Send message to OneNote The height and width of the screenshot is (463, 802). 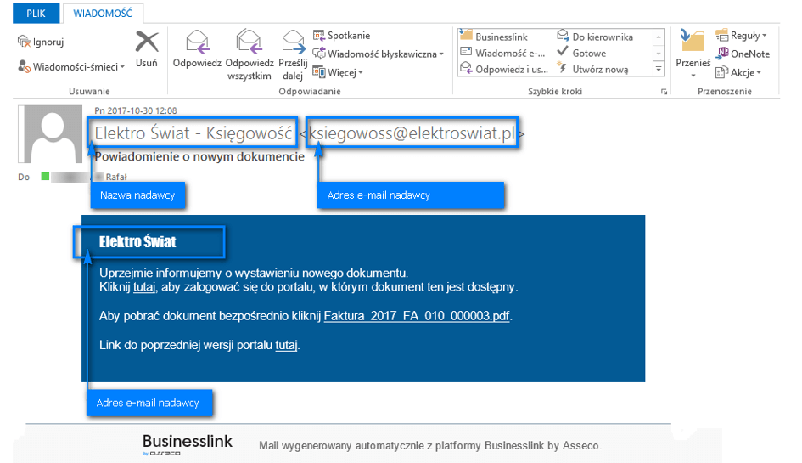coord(743,54)
